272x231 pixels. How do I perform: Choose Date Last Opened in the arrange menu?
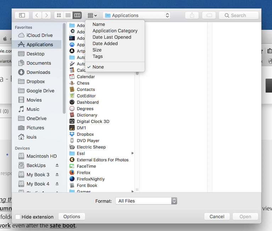(x=115, y=37)
